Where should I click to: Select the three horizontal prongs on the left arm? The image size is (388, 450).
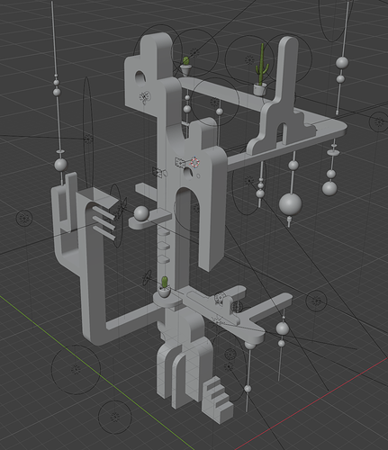click(104, 222)
